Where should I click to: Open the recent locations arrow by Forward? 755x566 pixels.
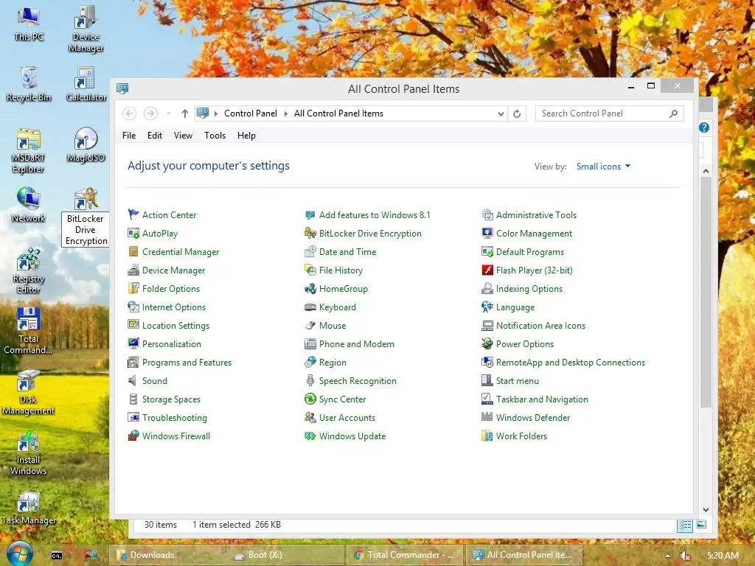(168, 113)
